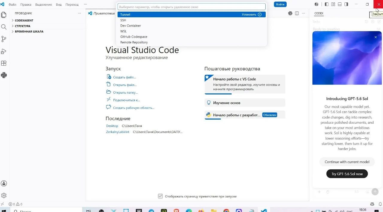Open the Extensions view
The width and height of the screenshot is (383, 212).
click(4, 63)
